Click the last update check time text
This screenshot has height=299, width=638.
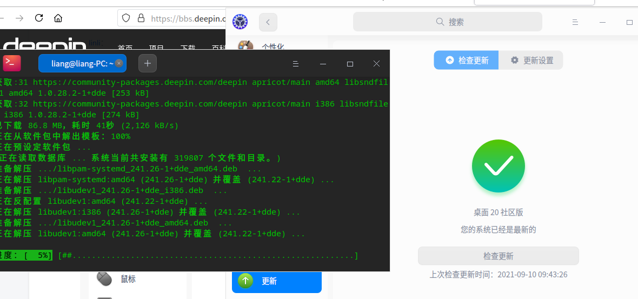click(x=499, y=275)
